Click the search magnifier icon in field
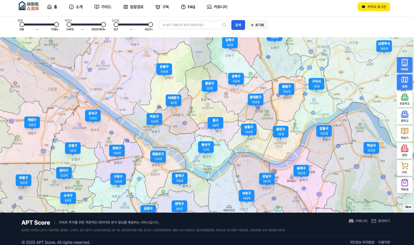 pyautogui.click(x=224, y=25)
